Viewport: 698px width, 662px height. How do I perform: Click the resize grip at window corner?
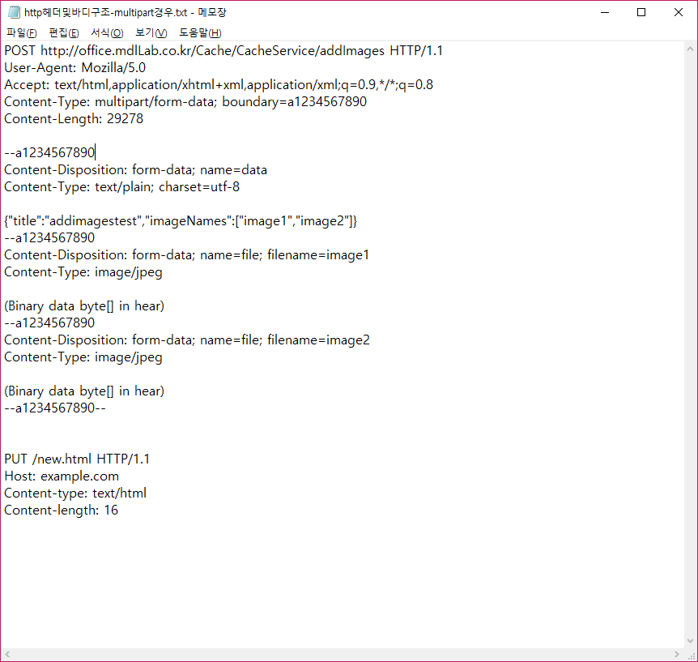pos(692,656)
